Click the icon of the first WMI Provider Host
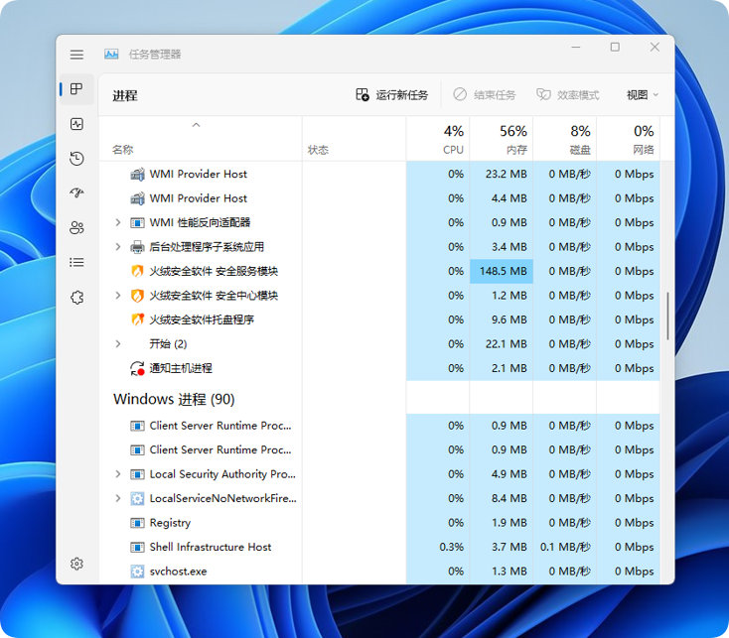The image size is (729, 638). coord(137,174)
